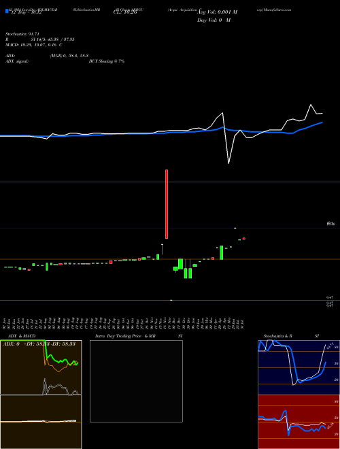The width and height of the screenshot is (340, 449).
Task: Click the 'BUY Slowing @ 7%' signal text
Action: [107, 61]
